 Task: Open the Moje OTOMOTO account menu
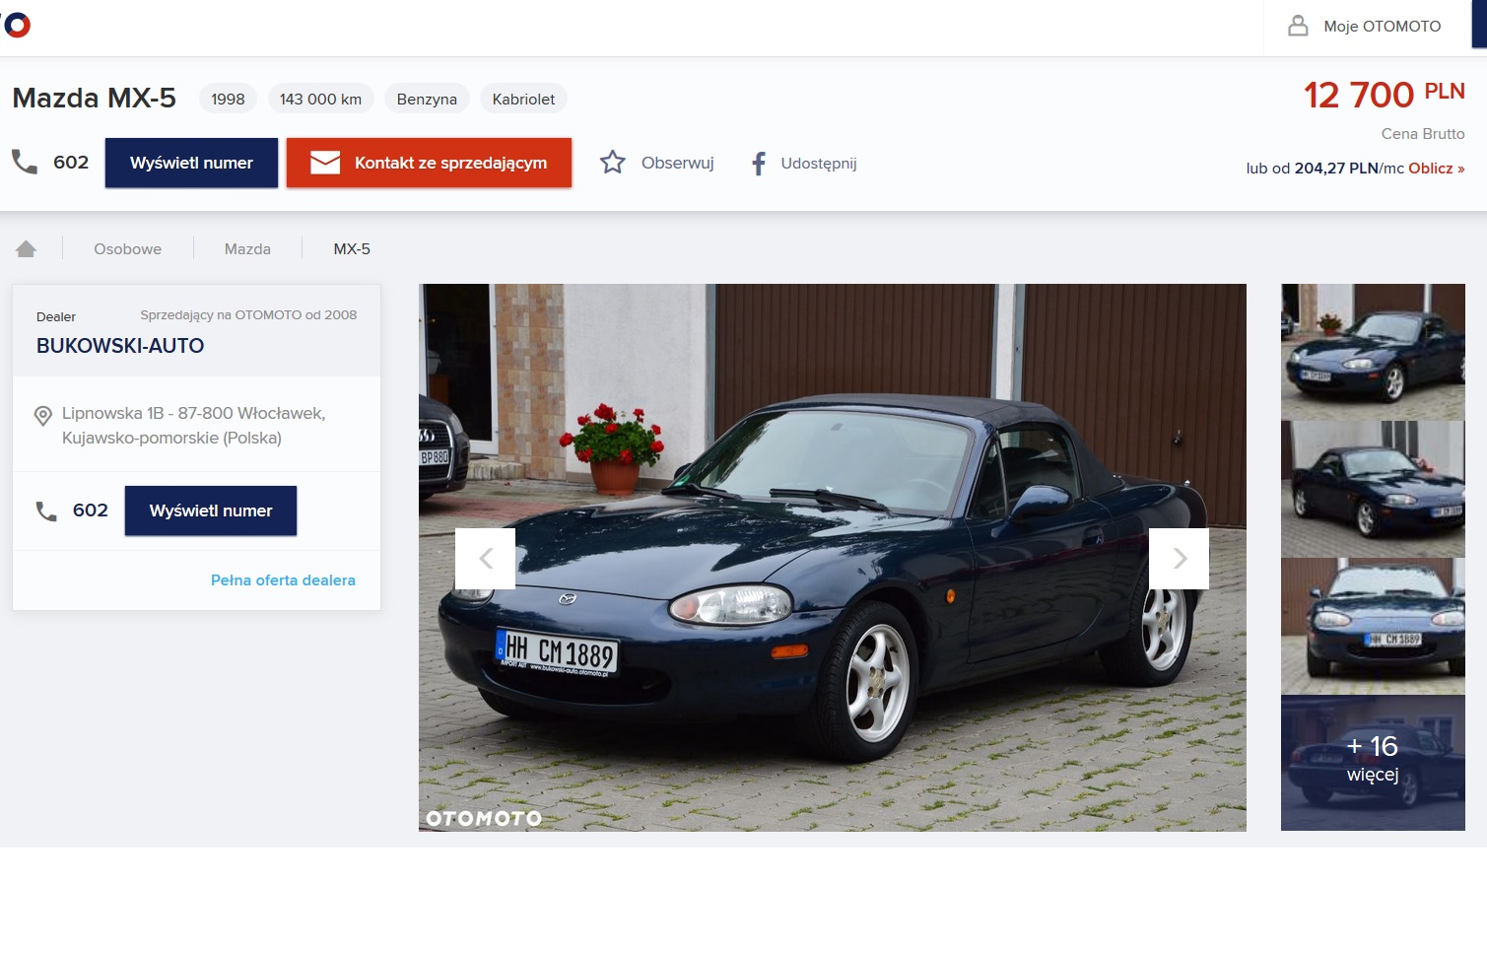click(1367, 27)
